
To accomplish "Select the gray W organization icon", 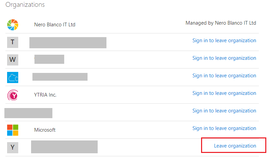I will tap(13, 60).
